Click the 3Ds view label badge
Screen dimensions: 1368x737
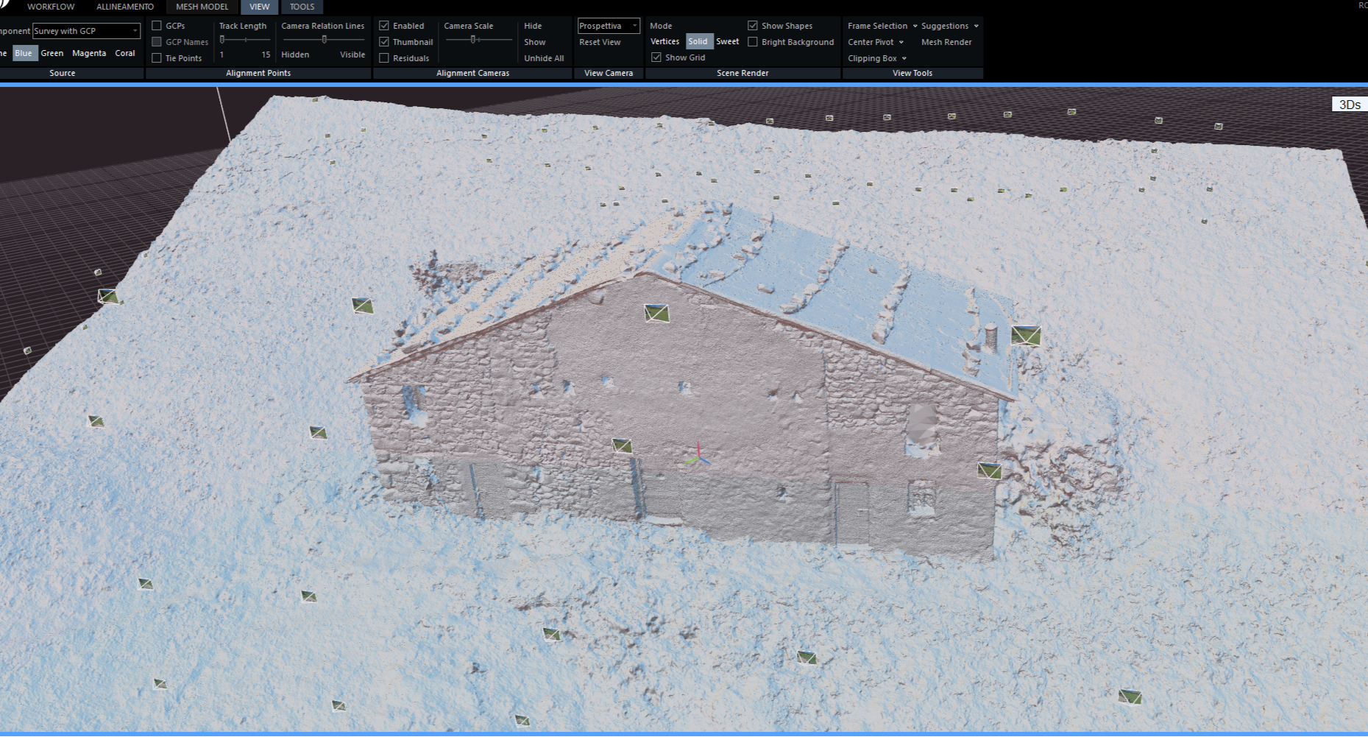(x=1349, y=105)
